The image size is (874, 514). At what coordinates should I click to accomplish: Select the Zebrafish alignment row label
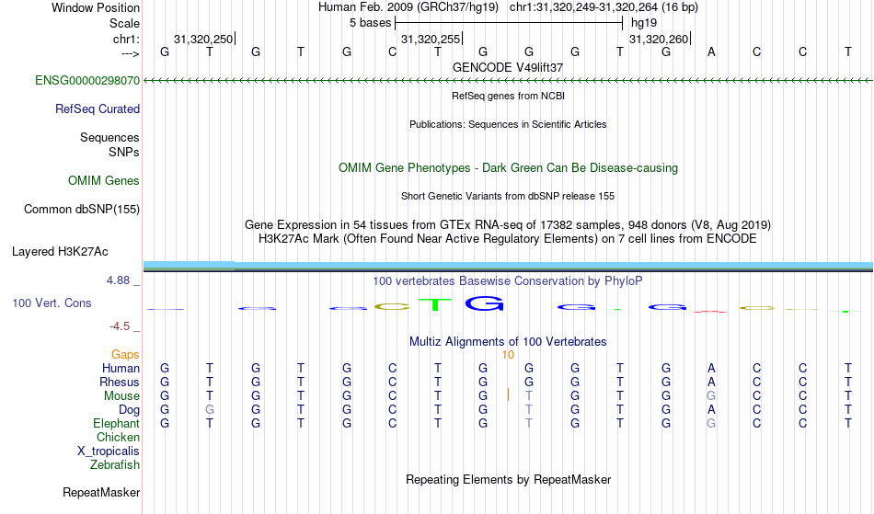(x=115, y=464)
